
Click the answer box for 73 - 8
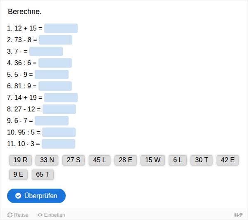coord(56,40)
